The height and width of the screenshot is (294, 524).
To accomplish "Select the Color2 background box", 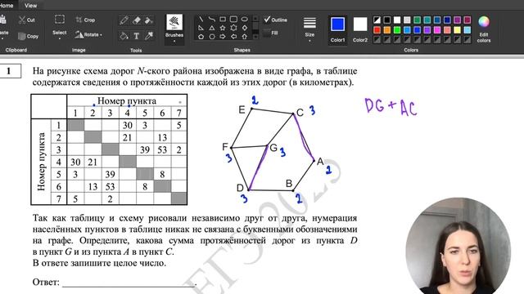I will [x=360, y=24].
